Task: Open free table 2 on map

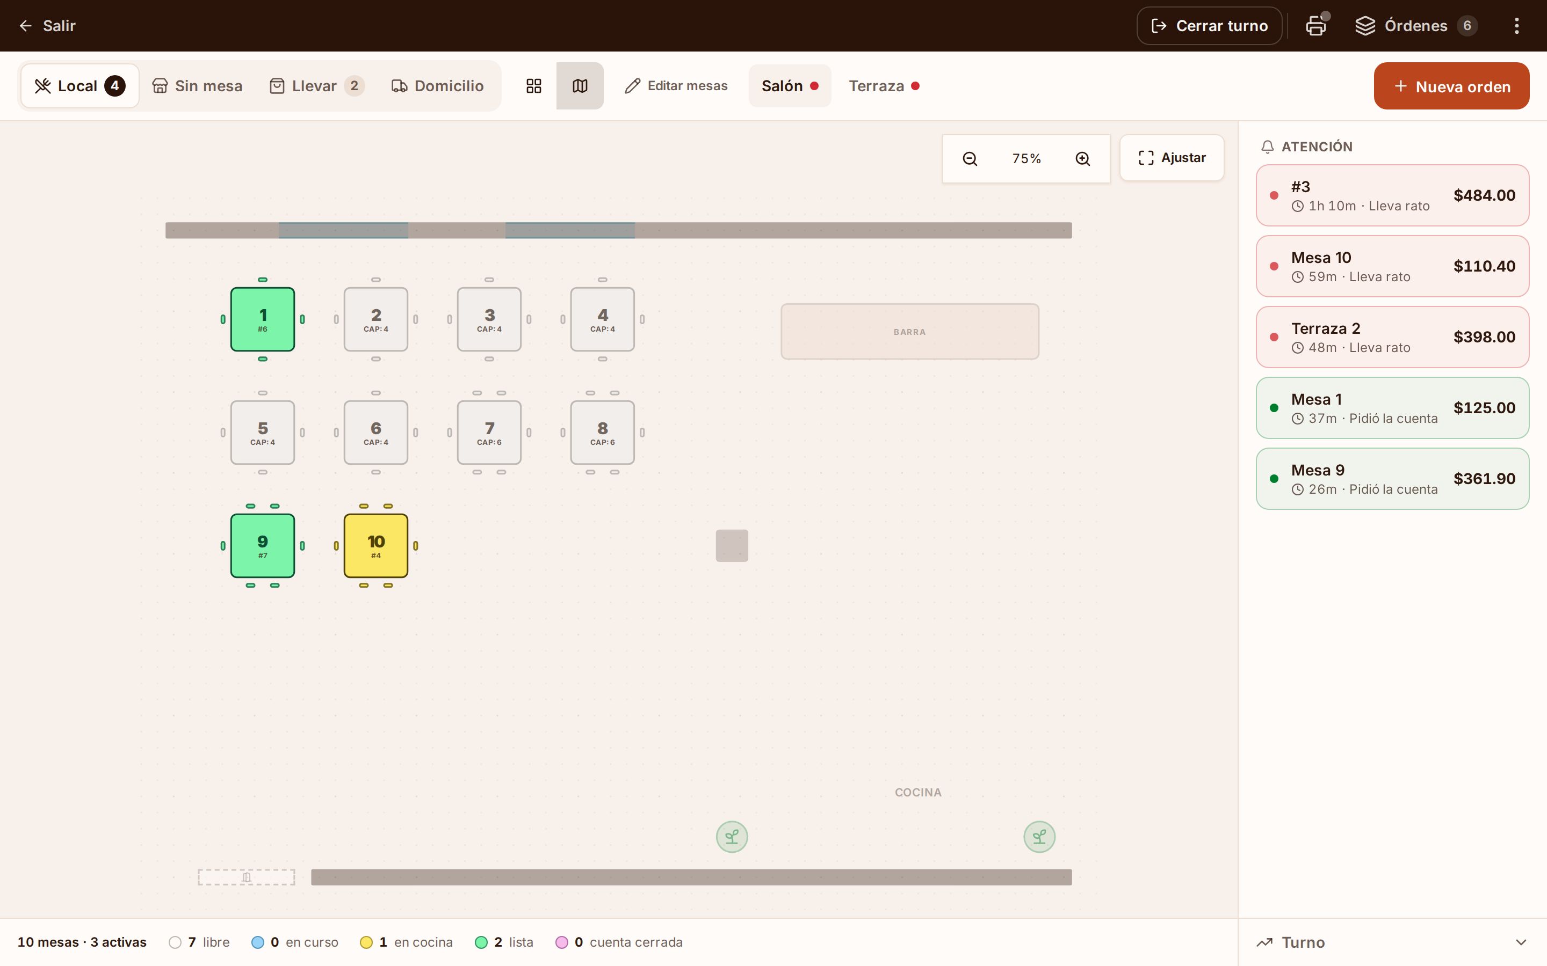Action: (x=376, y=319)
